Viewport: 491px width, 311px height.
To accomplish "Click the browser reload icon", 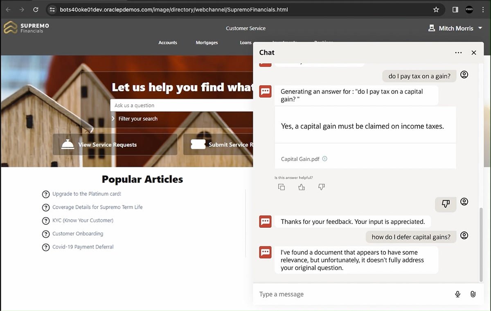I will (36, 9).
